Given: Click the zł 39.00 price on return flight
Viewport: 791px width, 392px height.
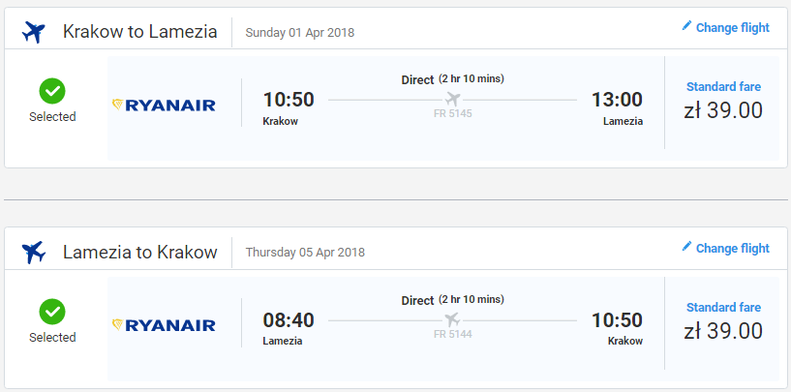Looking at the screenshot, I should click(x=723, y=331).
